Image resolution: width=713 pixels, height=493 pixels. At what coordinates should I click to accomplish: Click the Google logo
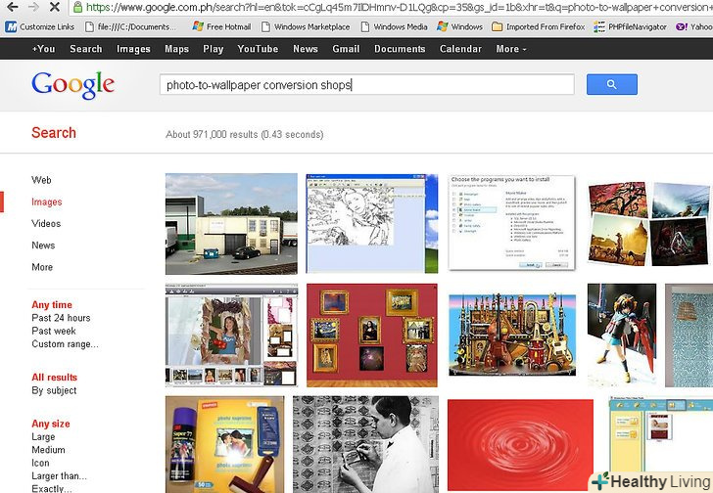pyautogui.click(x=73, y=85)
